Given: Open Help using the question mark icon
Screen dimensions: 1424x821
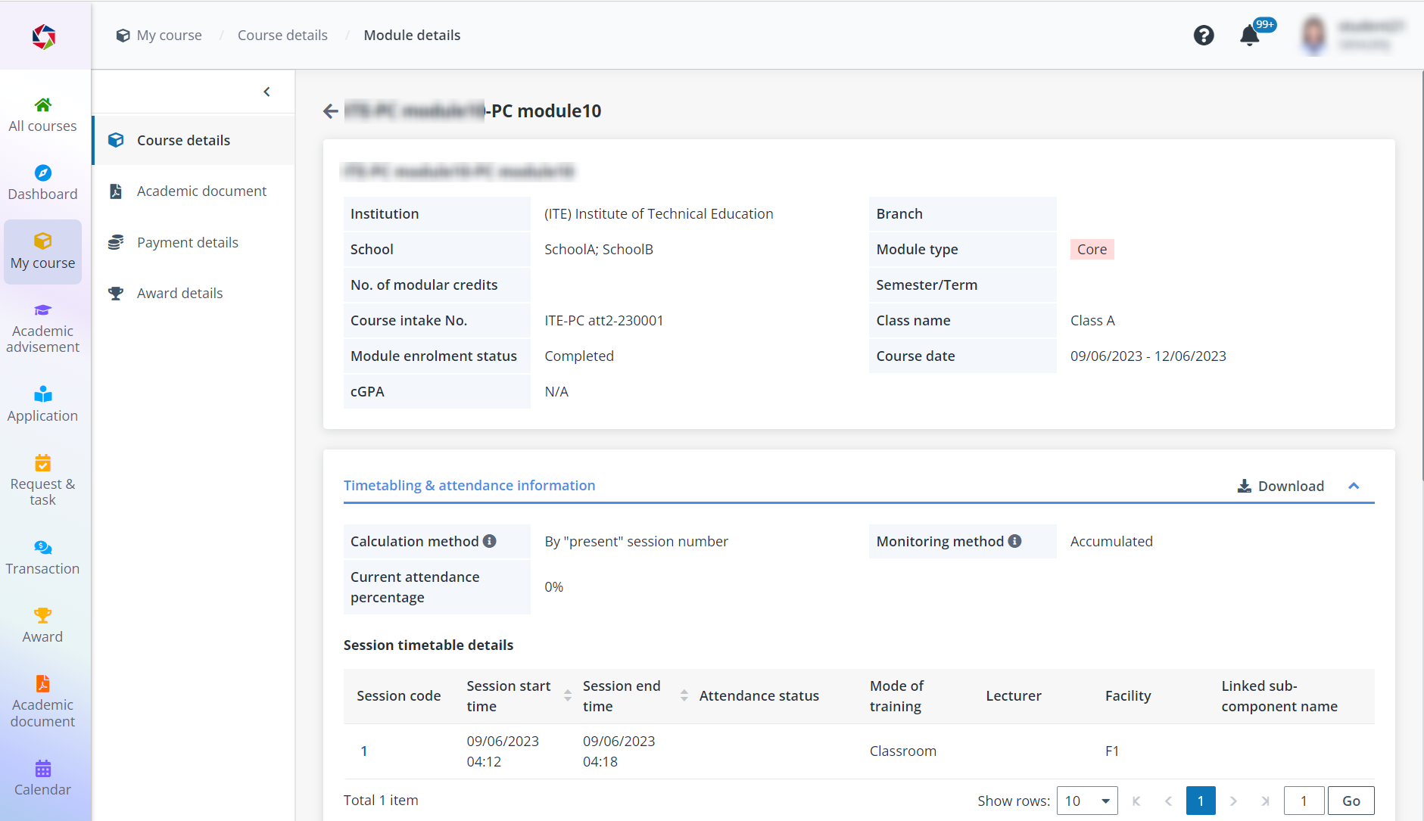Looking at the screenshot, I should 1204,35.
